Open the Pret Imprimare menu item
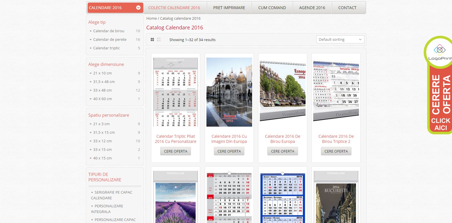The height and width of the screenshot is (223, 452). (x=229, y=8)
